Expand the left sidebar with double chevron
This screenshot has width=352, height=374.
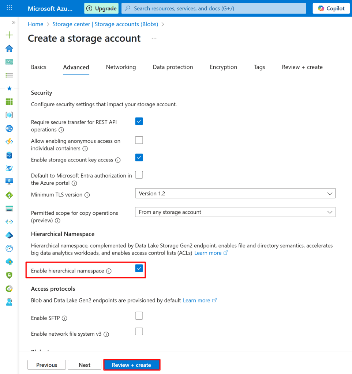click(x=14, y=23)
